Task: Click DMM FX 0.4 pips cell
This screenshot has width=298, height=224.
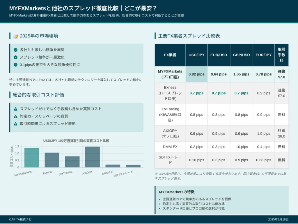Action: (x=264, y=147)
